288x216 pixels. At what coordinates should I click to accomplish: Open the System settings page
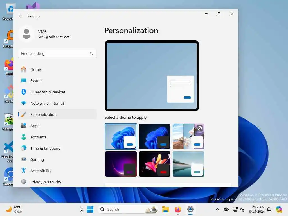(x=57, y=81)
